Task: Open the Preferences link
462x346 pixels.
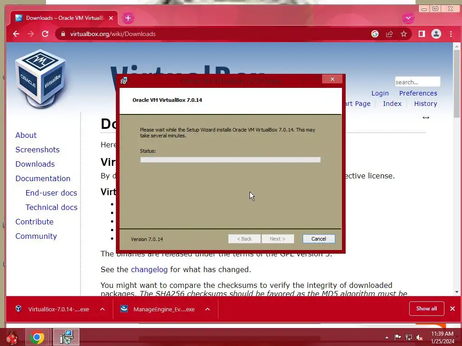Action: [x=418, y=93]
